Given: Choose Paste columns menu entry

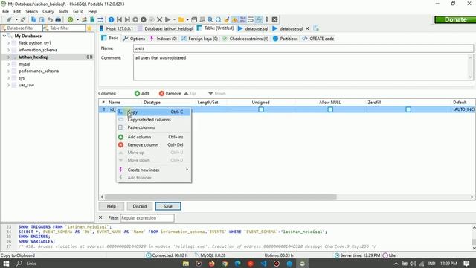Looking at the screenshot, I should coord(154,127).
